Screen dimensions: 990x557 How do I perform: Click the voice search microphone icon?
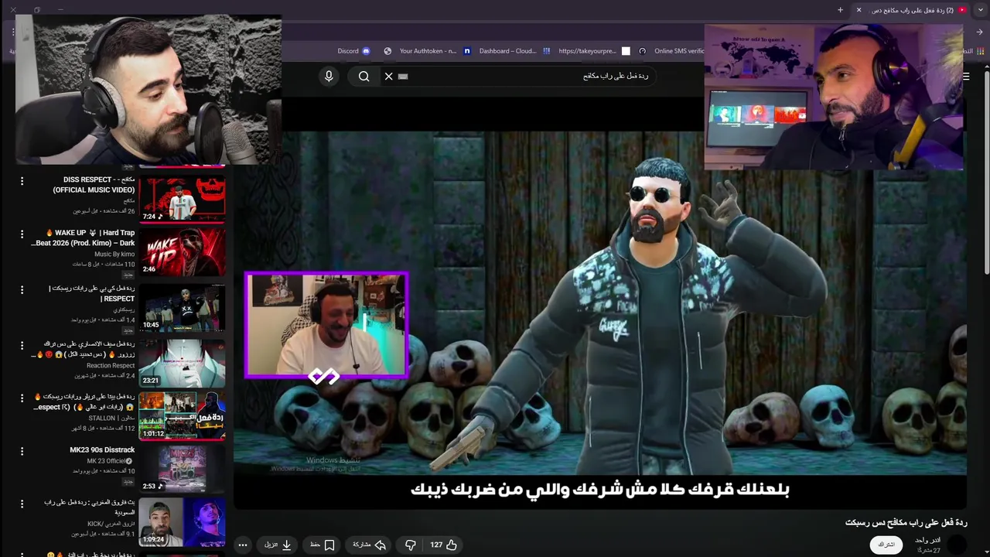click(x=329, y=76)
